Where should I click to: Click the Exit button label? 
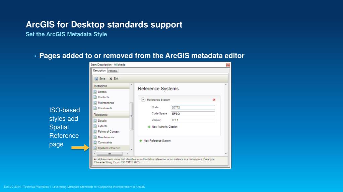[x=116, y=79]
